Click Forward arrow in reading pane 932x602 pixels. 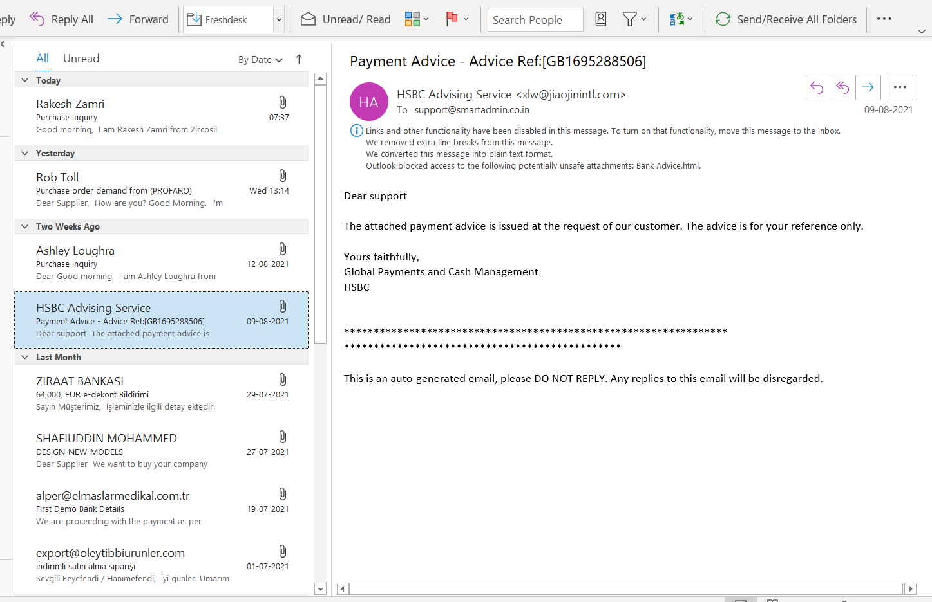pos(868,87)
